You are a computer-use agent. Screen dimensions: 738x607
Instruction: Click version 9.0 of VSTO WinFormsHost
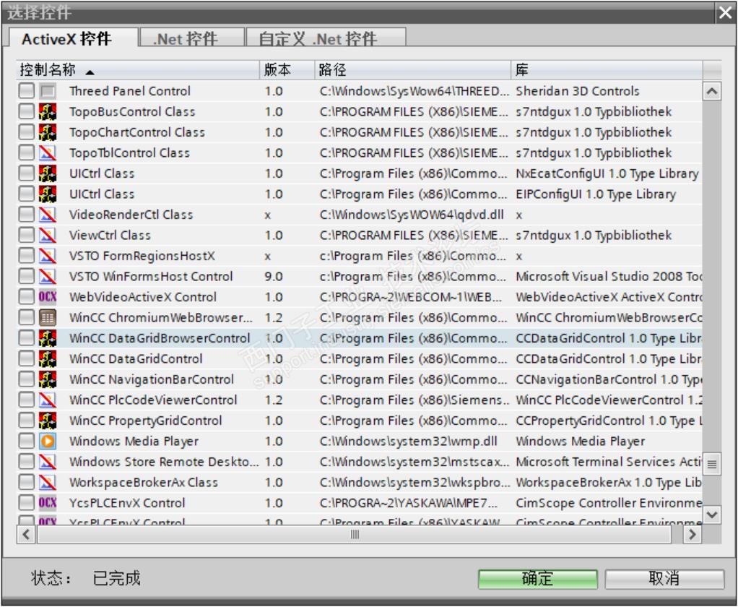[x=274, y=277]
